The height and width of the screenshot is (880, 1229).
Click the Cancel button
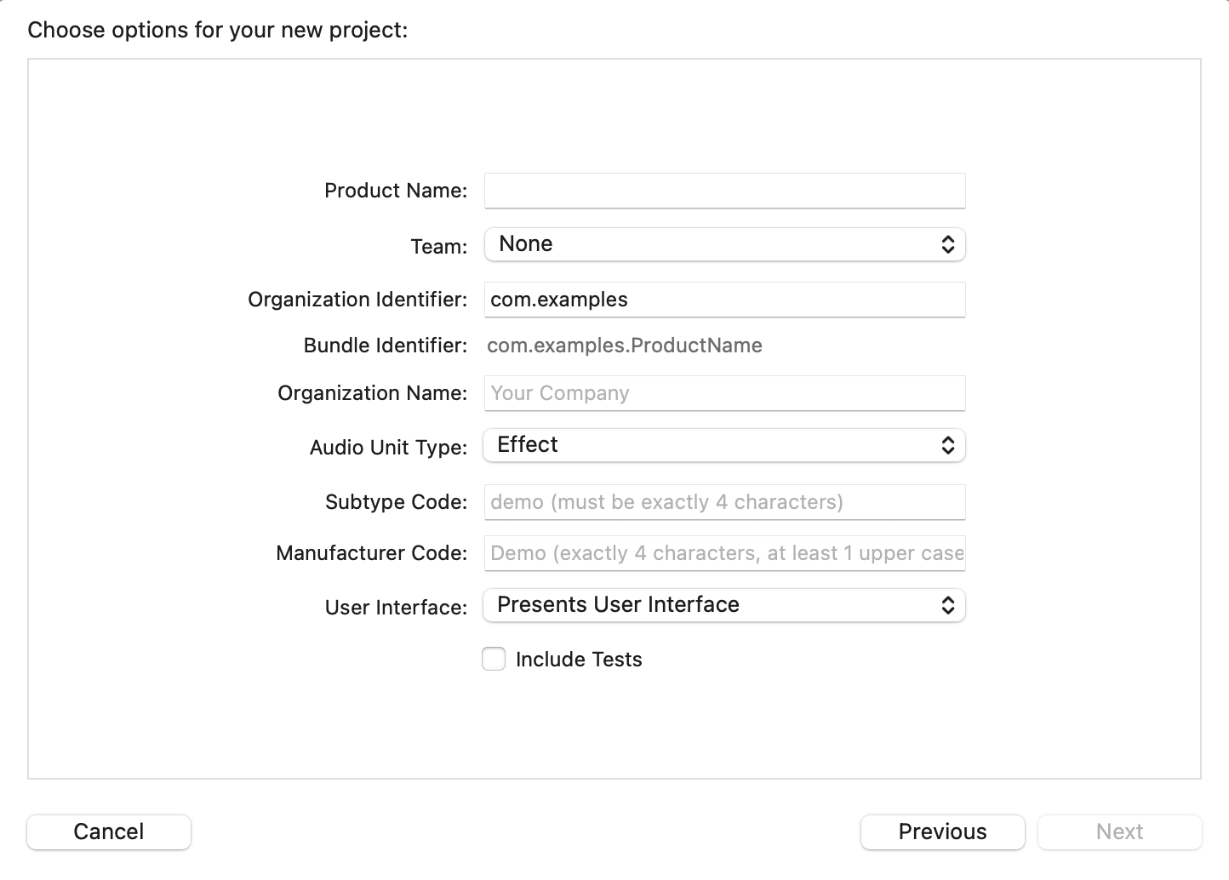pyautogui.click(x=108, y=831)
